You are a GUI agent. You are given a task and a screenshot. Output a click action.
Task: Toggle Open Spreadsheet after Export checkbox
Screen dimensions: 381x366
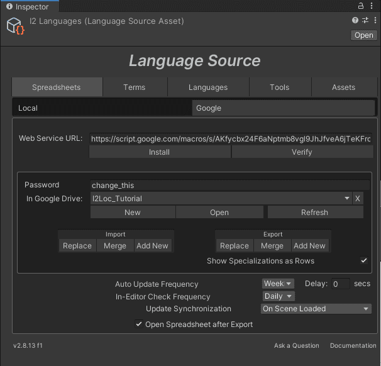pos(139,324)
